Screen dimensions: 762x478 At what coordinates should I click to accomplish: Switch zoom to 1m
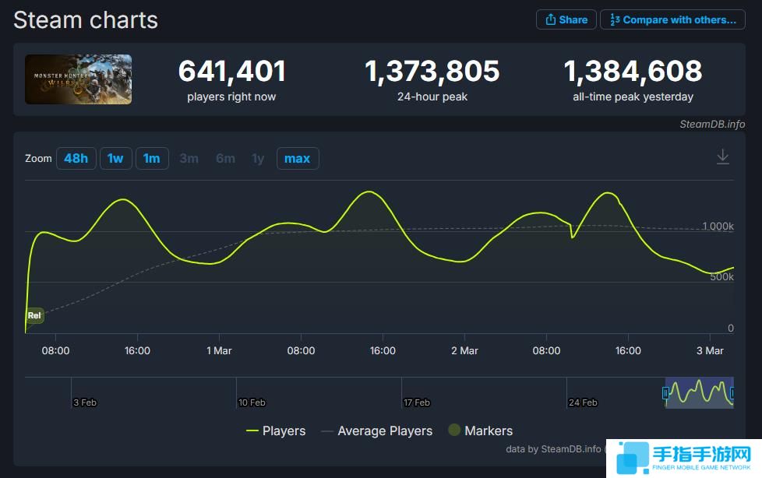click(x=152, y=159)
